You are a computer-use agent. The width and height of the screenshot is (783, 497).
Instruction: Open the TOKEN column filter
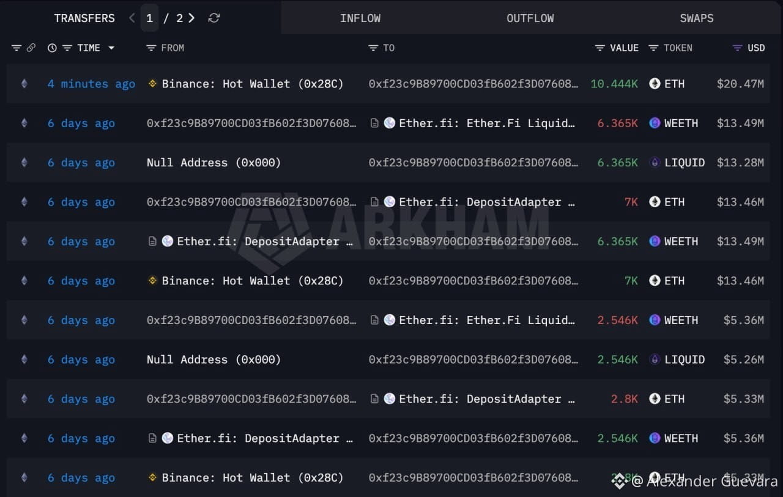pos(653,48)
